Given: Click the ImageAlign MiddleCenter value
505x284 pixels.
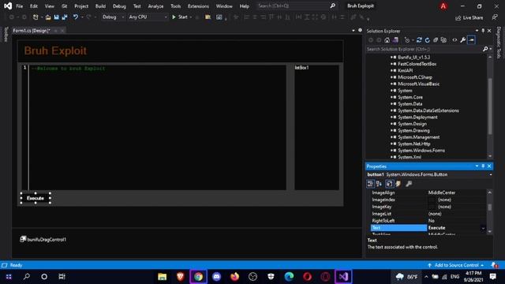Looking at the screenshot, I should (x=442, y=192).
